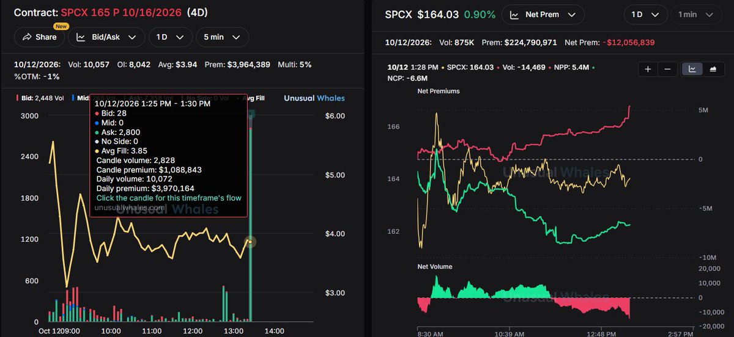Click the yellow New badge above Share
This screenshot has width=734, height=337.
click(x=61, y=26)
